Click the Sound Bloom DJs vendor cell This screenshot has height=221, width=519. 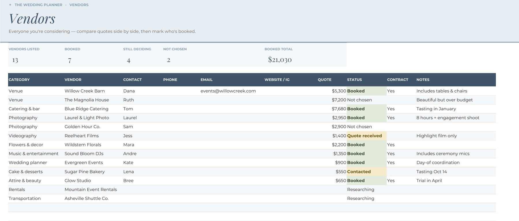84,153
